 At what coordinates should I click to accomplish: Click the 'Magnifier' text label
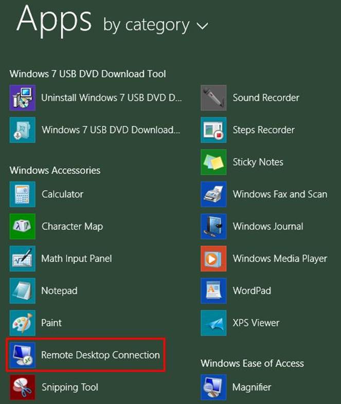252,387
